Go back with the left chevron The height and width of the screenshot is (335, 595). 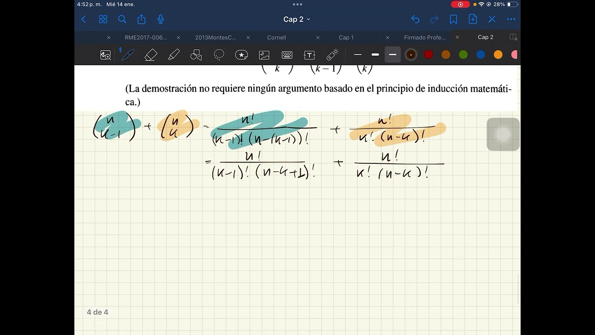coord(84,19)
